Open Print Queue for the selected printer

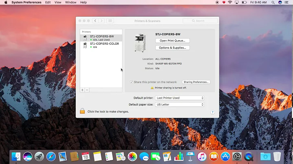coord(173,41)
